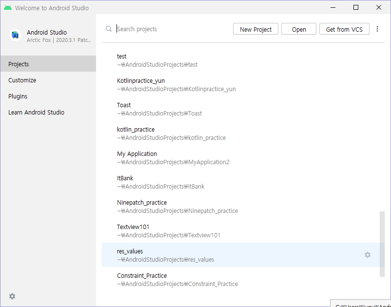Open the res_values project
Viewport: 391px width, 307px height.
tap(243, 255)
